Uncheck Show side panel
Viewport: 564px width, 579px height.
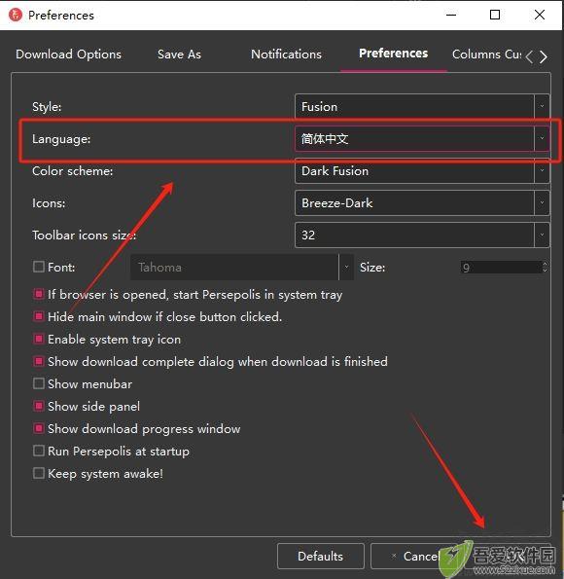39,406
